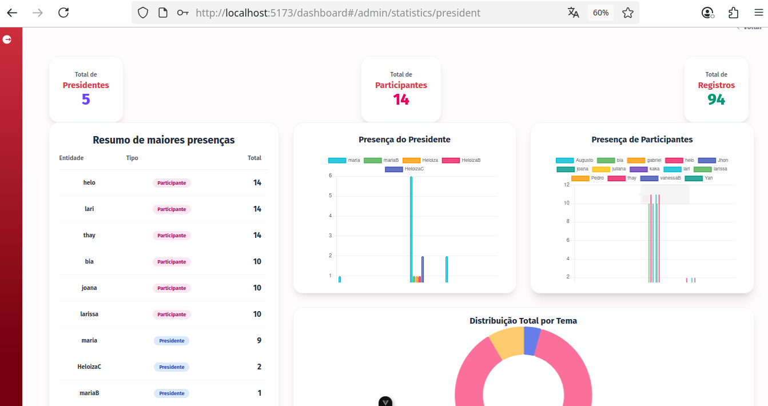Open the browser extensions puzzle icon
768x406 pixels.
(734, 13)
